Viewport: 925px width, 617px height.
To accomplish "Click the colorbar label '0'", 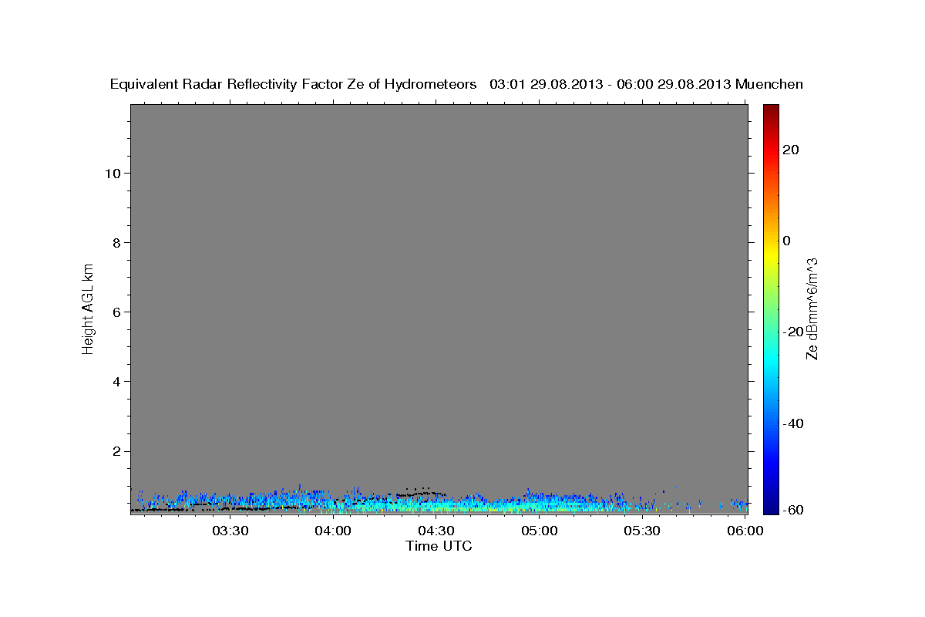I will pyautogui.click(x=787, y=241).
